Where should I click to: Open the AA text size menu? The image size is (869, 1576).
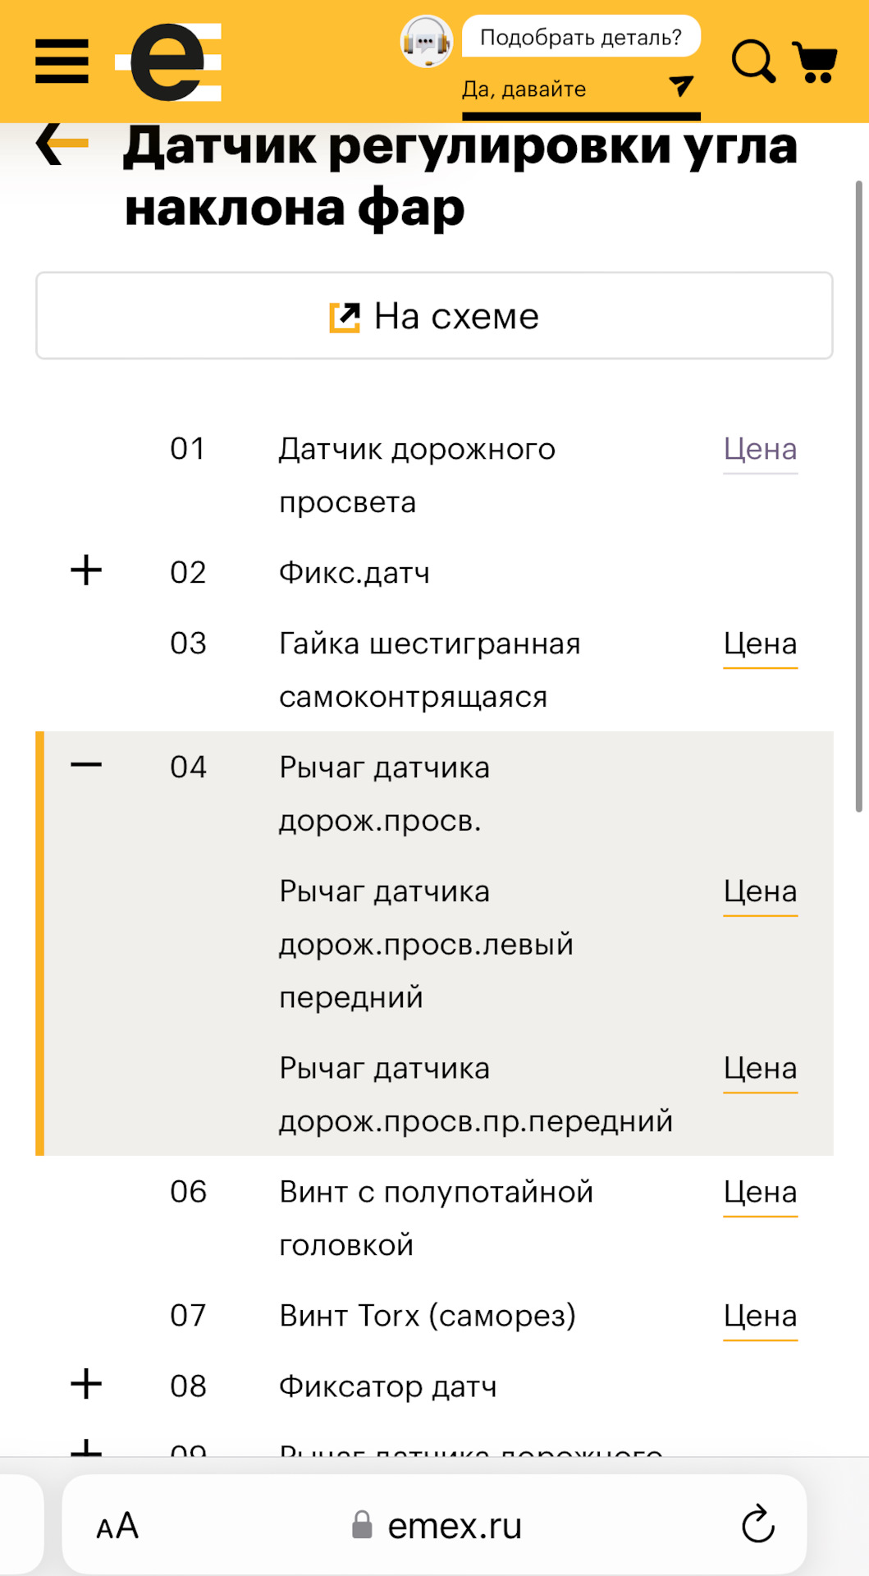[x=117, y=1526]
